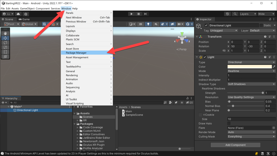This screenshot has height=156, width=277.
Task: Toggle the 2D scene view mode
Action: click(140, 24)
